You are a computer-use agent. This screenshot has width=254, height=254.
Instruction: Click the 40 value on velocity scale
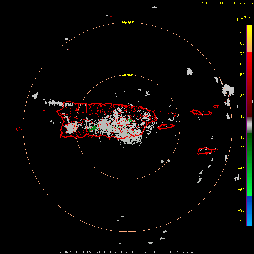click(242, 85)
